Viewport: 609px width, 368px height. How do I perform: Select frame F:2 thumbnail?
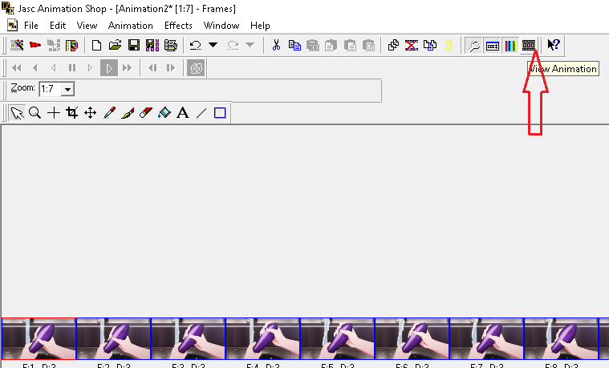(113, 338)
